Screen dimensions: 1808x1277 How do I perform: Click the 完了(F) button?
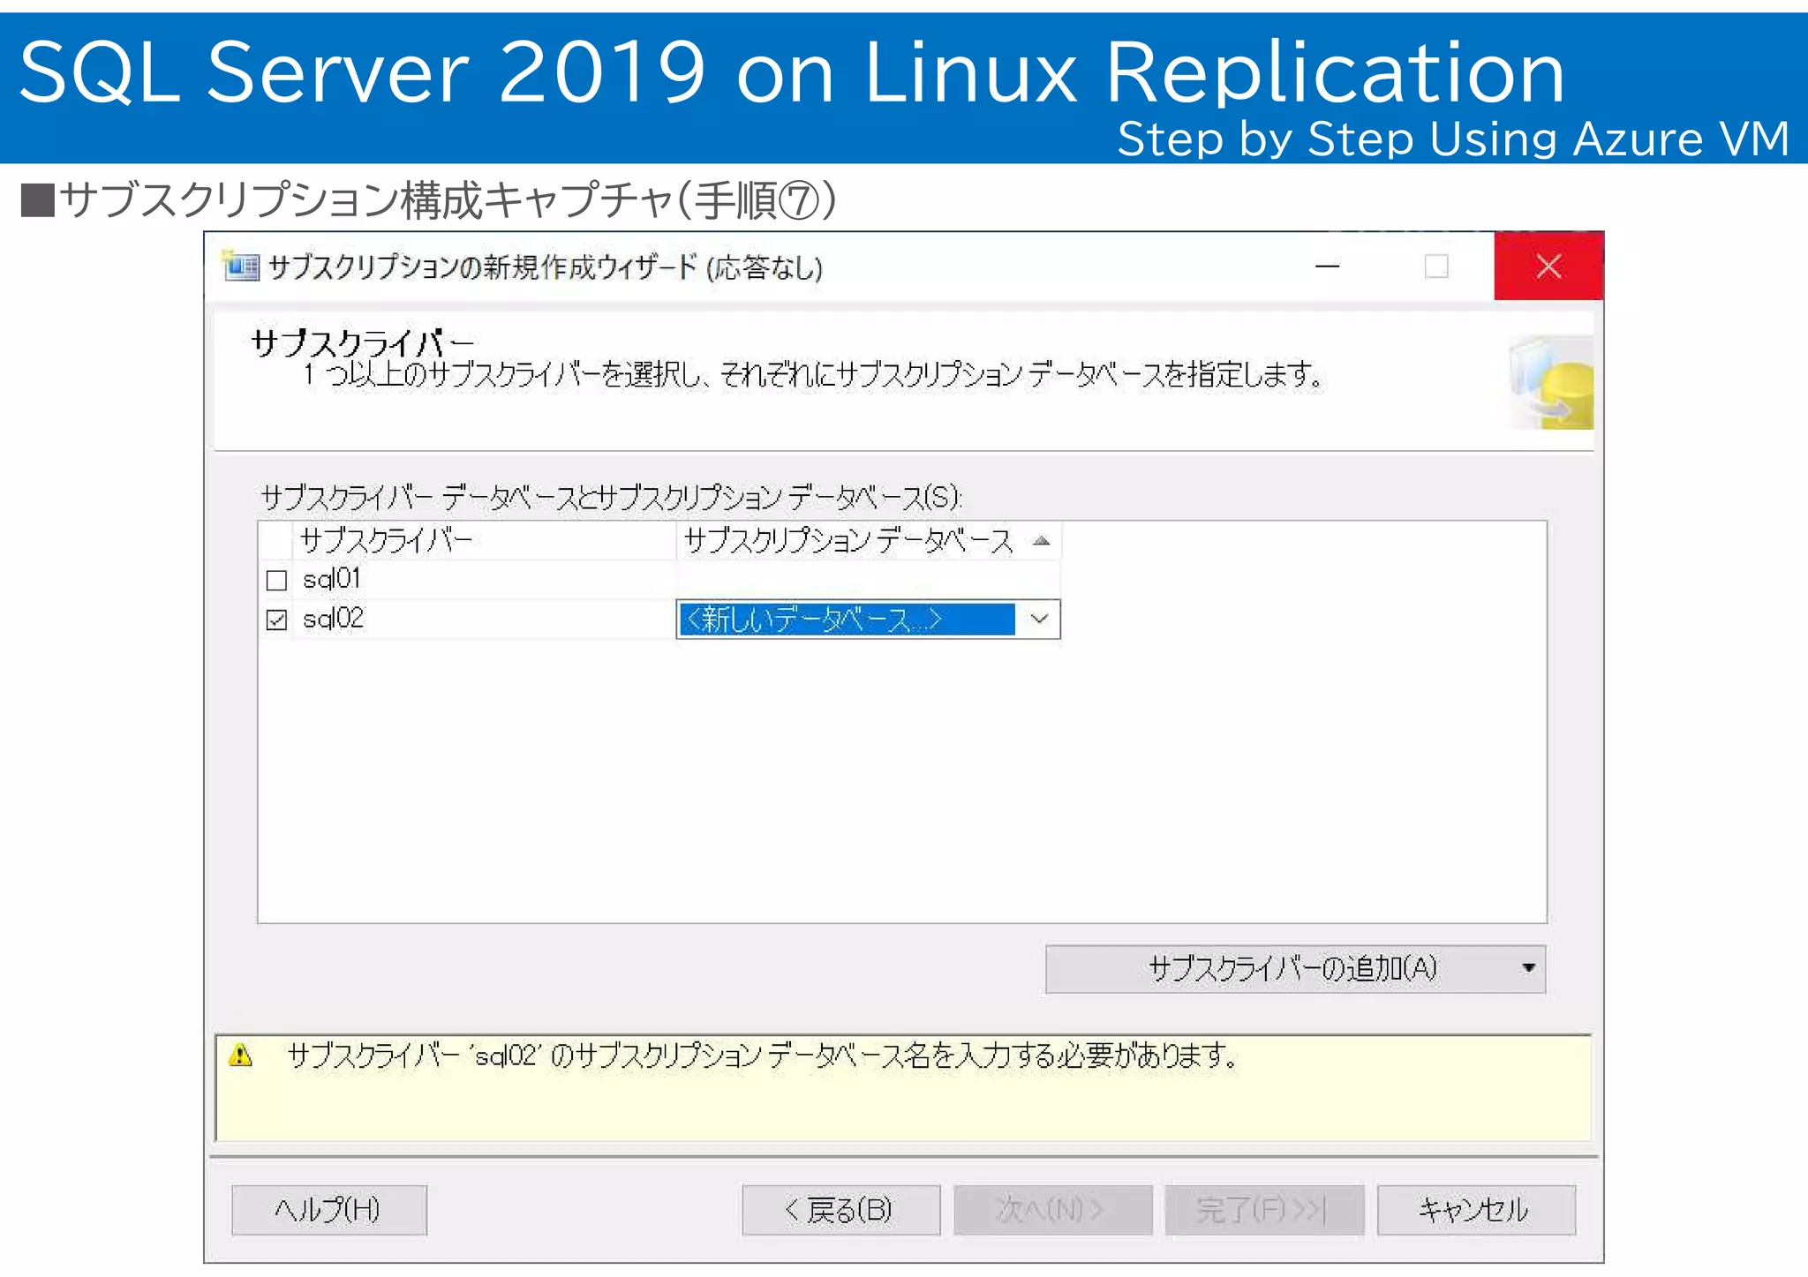(x=1264, y=1209)
